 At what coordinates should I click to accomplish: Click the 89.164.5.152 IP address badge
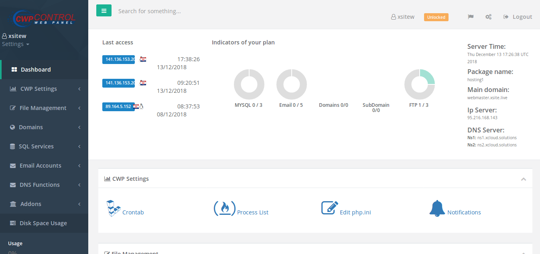point(118,107)
